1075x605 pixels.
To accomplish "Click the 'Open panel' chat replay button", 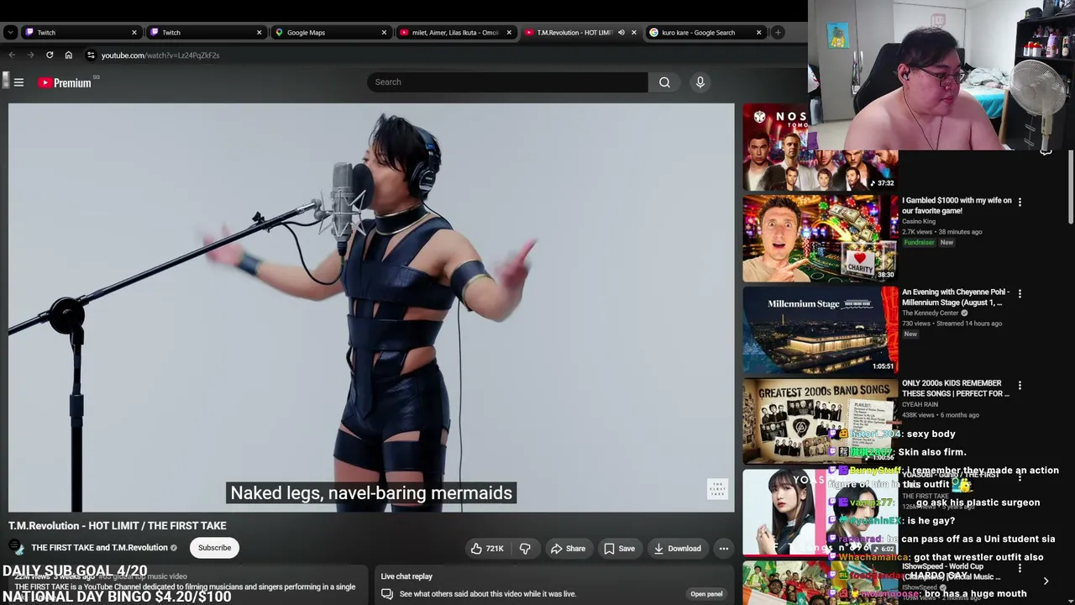I will pyautogui.click(x=706, y=594).
